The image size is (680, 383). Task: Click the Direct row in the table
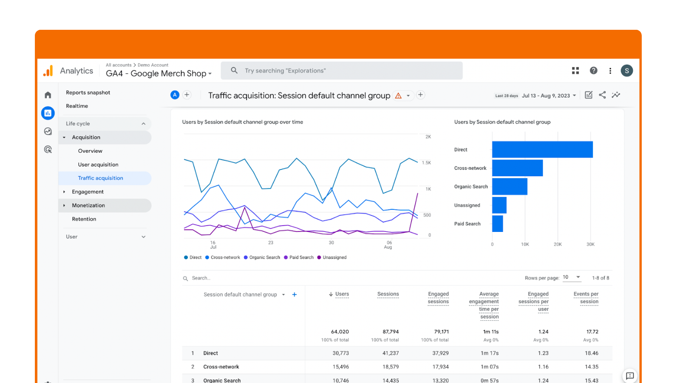[210, 353]
